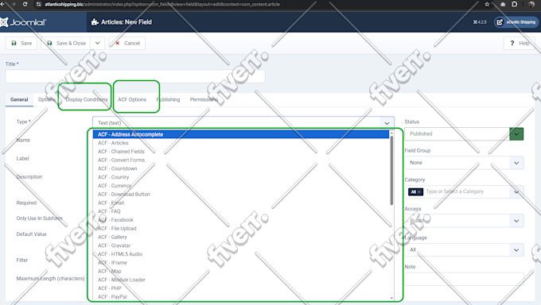Viewport: 541px width, 305px height.
Task: Select ACF - PayPal option
Action: pyautogui.click(x=241, y=297)
